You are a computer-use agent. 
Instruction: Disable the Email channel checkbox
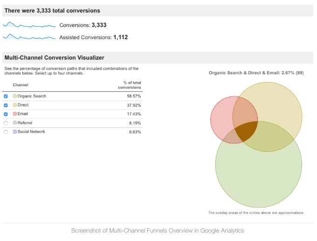[6, 114]
